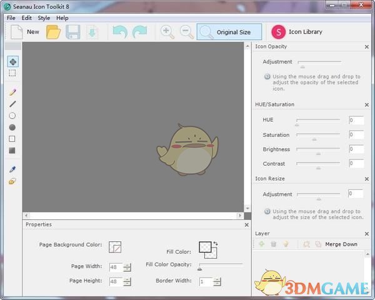Screen dimensions: 375x300
Task: Select the Pencil tool
Action: pyautogui.click(x=12, y=92)
